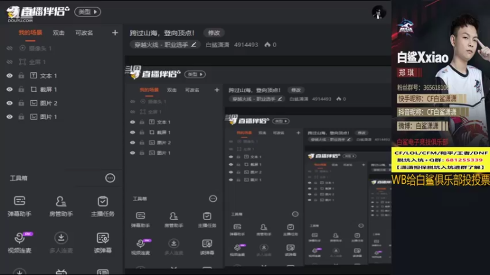Click the 抖音昵称: CF白鲨潇潇 line
This screenshot has width=490, height=275.
(x=432, y=112)
